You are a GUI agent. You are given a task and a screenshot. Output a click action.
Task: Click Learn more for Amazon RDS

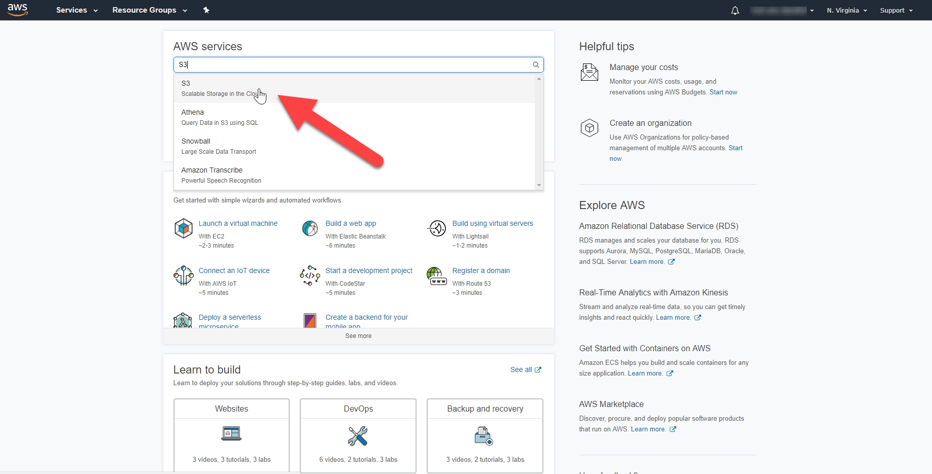(x=647, y=262)
